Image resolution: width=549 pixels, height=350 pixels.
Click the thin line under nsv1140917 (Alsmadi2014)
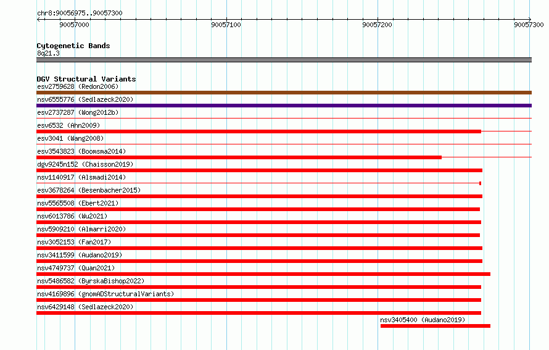click(258, 183)
